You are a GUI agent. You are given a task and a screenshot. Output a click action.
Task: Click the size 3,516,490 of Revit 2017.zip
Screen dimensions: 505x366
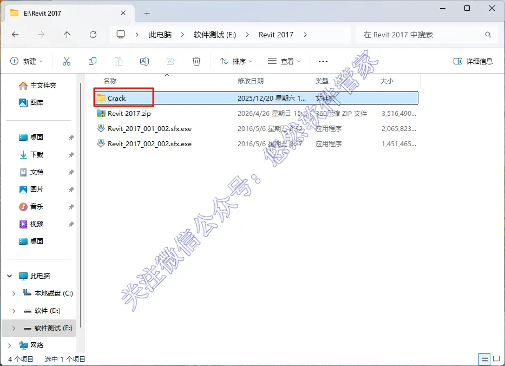399,113
